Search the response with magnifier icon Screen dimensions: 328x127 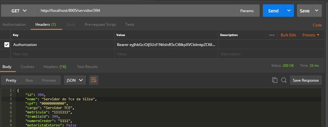pyautogui.click(x=284, y=80)
